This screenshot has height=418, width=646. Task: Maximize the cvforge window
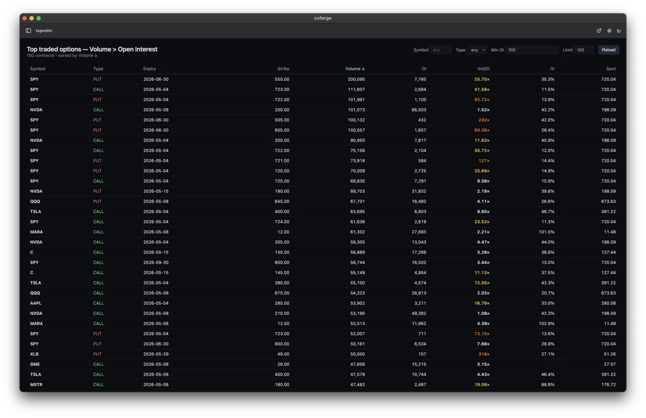[x=38, y=18]
